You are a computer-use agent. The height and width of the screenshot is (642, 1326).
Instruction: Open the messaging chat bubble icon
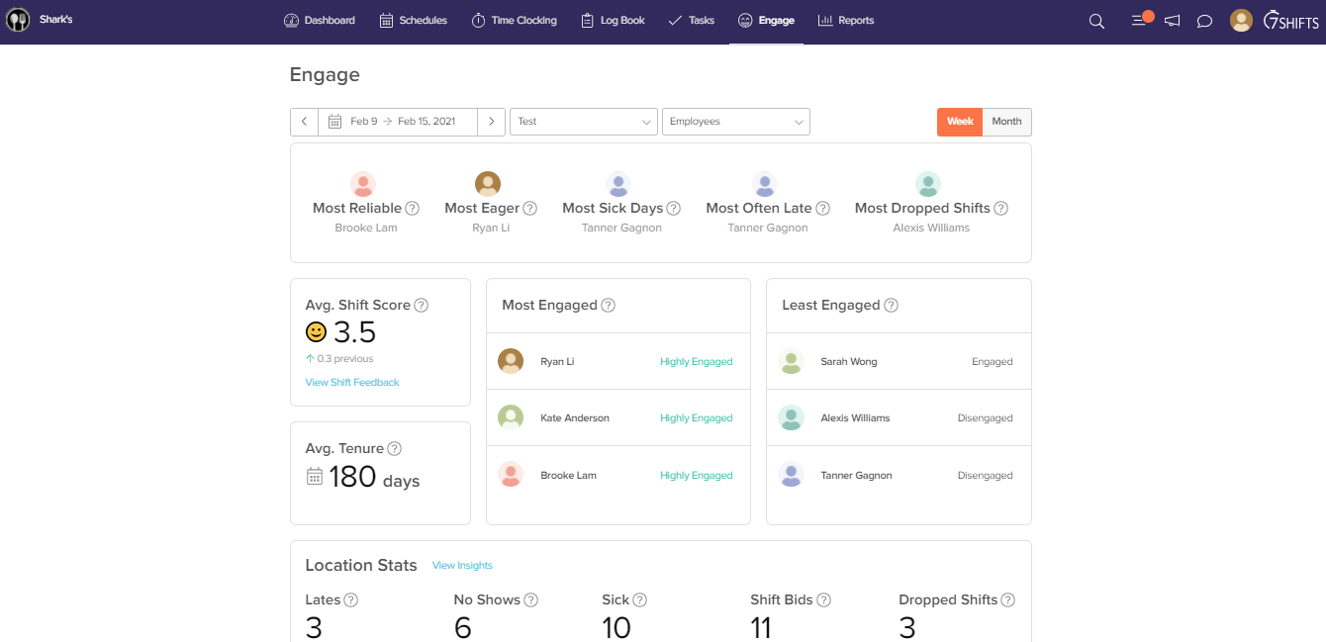pos(1204,21)
